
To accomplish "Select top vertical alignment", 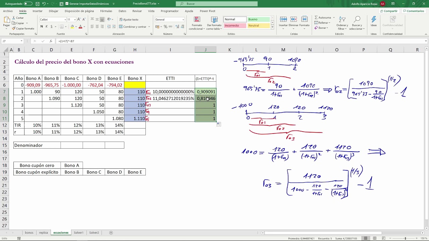I will [92, 19].
